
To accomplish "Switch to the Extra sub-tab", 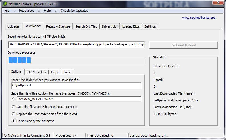I will pos(55,72).
